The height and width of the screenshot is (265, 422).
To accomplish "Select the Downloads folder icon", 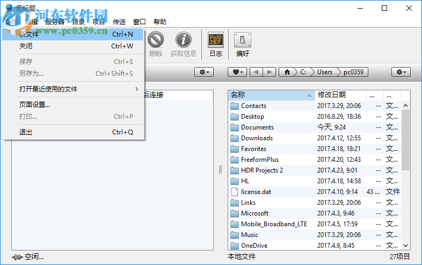I will (x=235, y=138).
